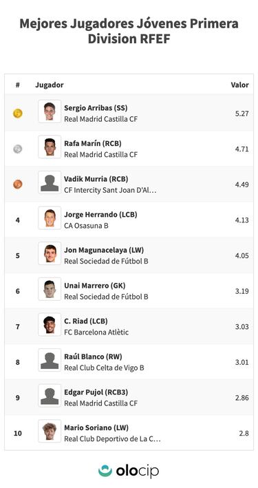Click Raúl Blanco placeholder avatar
Screen dimensions: 258x488
tap(50, 360)
